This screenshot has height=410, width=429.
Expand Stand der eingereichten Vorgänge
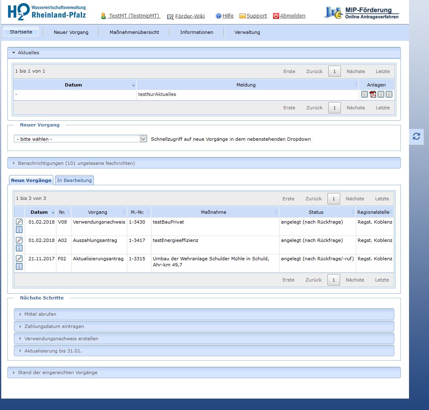point(204,372)
